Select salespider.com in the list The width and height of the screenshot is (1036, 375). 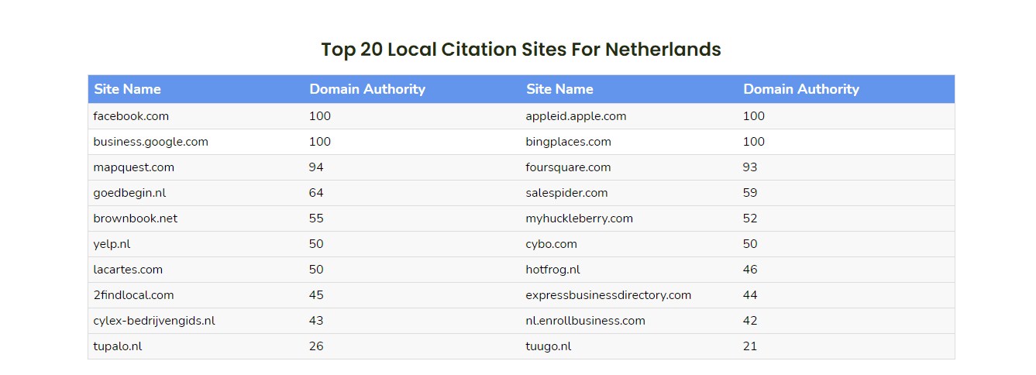tap(566, 193)
